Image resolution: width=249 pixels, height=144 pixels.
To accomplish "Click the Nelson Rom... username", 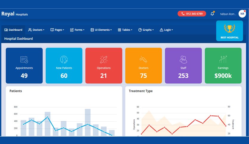I will click(x=228, y=14).
